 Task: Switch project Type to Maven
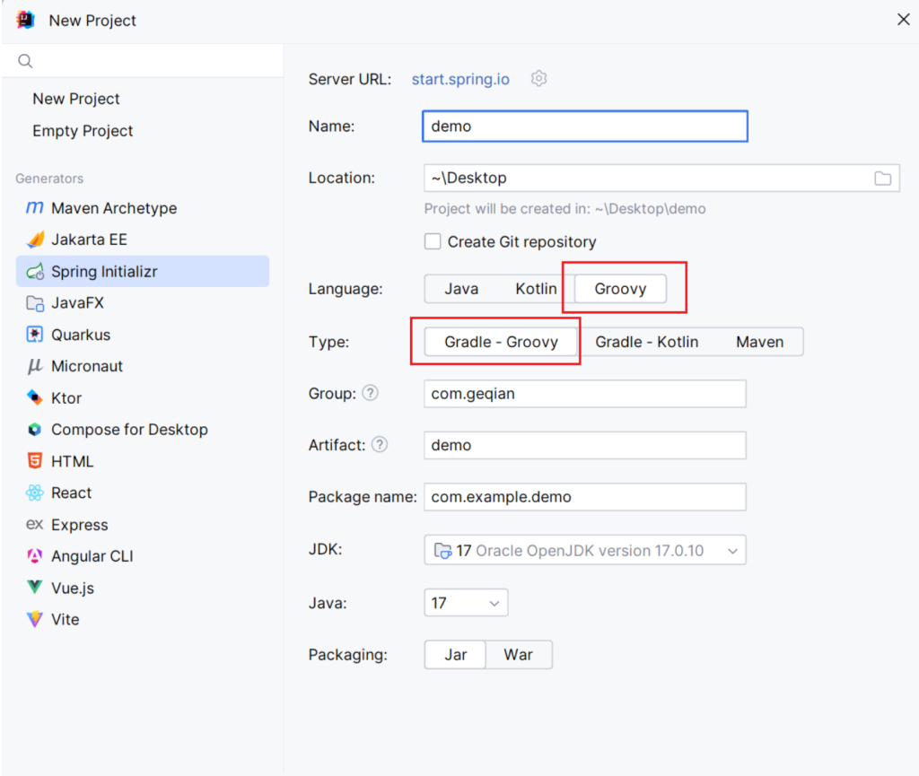(x=759, y=342)
